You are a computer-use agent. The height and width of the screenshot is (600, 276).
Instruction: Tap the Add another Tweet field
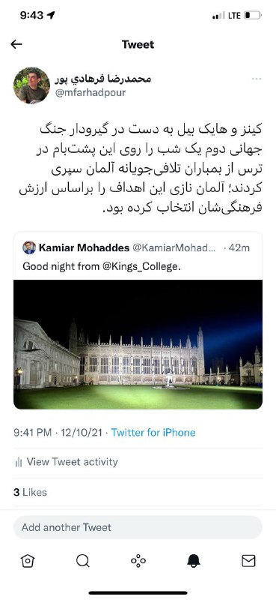coord(138,527)
